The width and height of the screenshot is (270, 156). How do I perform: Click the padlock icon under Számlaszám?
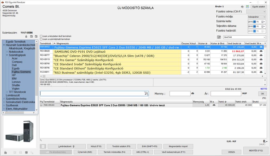26,36
